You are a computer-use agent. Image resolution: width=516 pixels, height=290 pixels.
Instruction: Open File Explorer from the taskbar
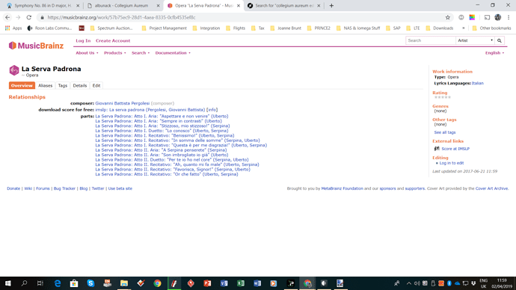point(124,283)
